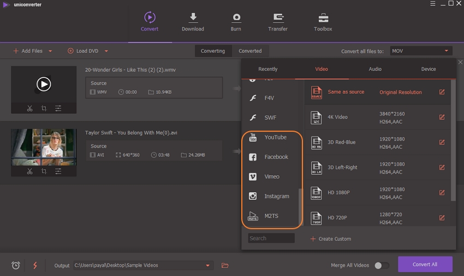Click the format Search field
The height and width of the screenshot is (276, 464).
(271, 238)
